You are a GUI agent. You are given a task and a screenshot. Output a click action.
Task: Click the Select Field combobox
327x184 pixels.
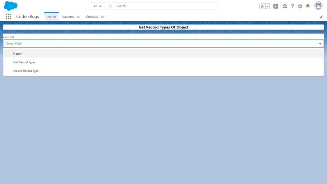pos(163,43)
